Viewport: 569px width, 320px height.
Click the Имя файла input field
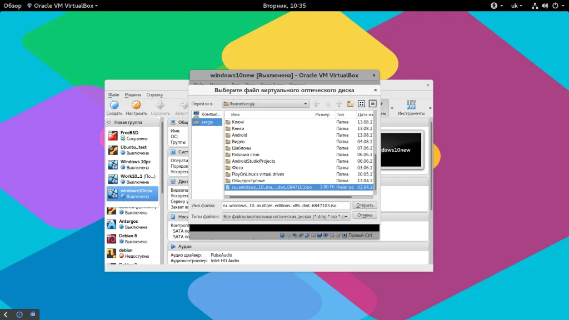(x=286, y=206)
